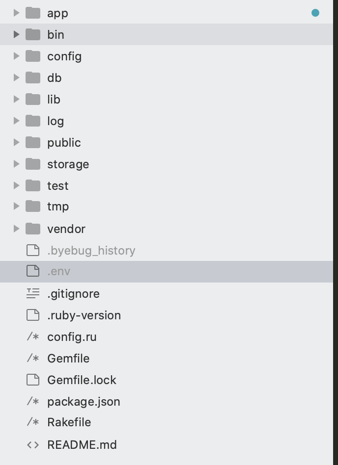Screen dimensions: 338x465
Task: Open .byebug_history file
Action: [x=91, y=251]
